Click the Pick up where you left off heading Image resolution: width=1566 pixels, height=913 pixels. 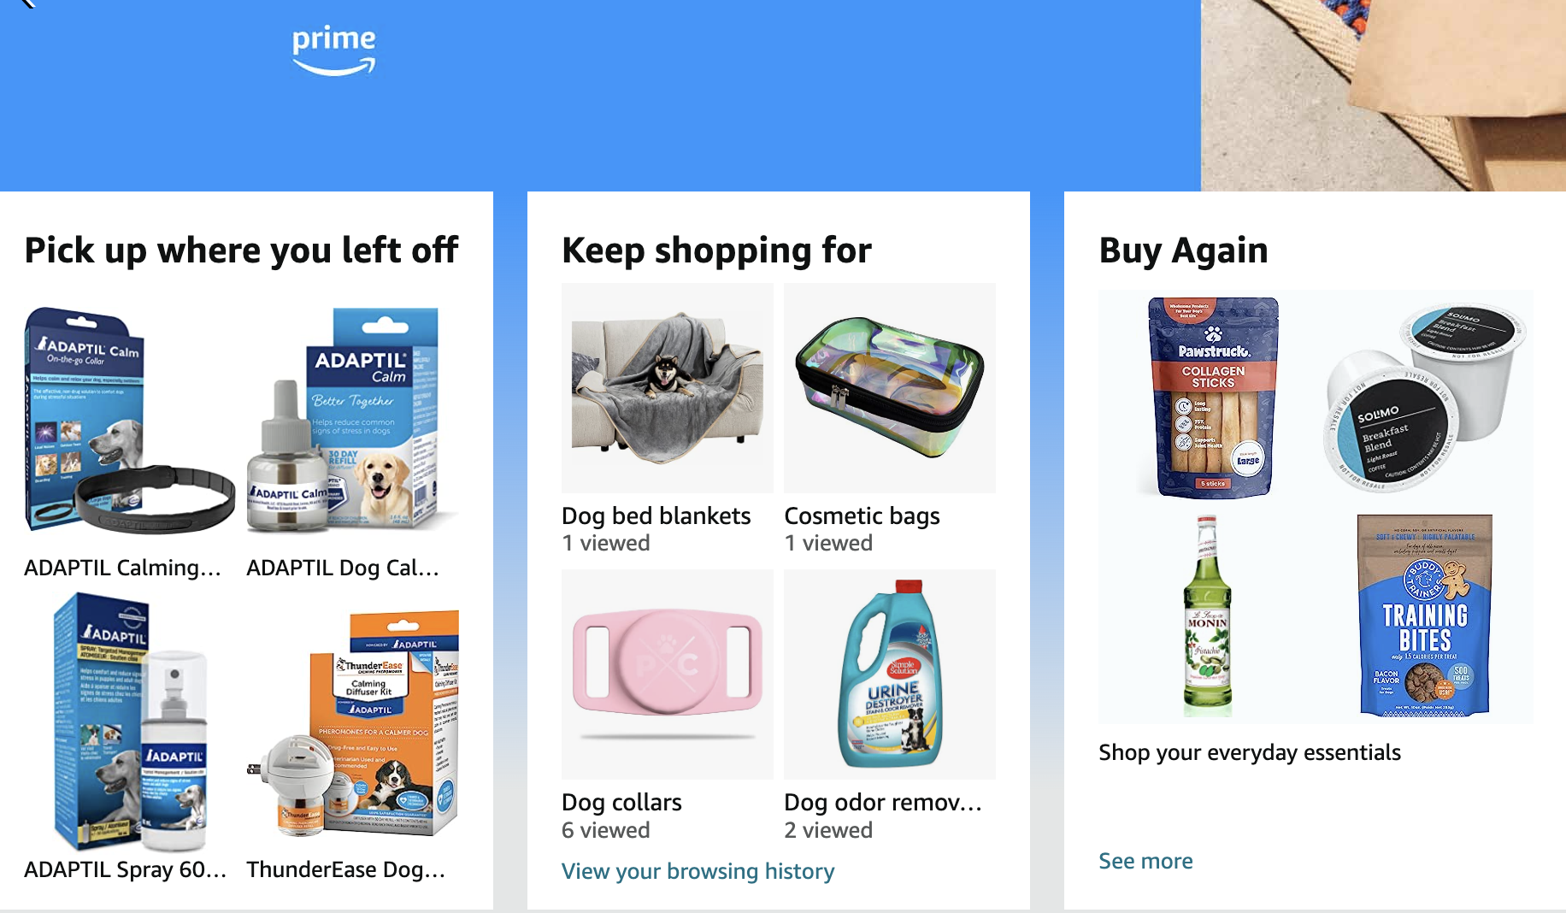(x=241, y=250)
